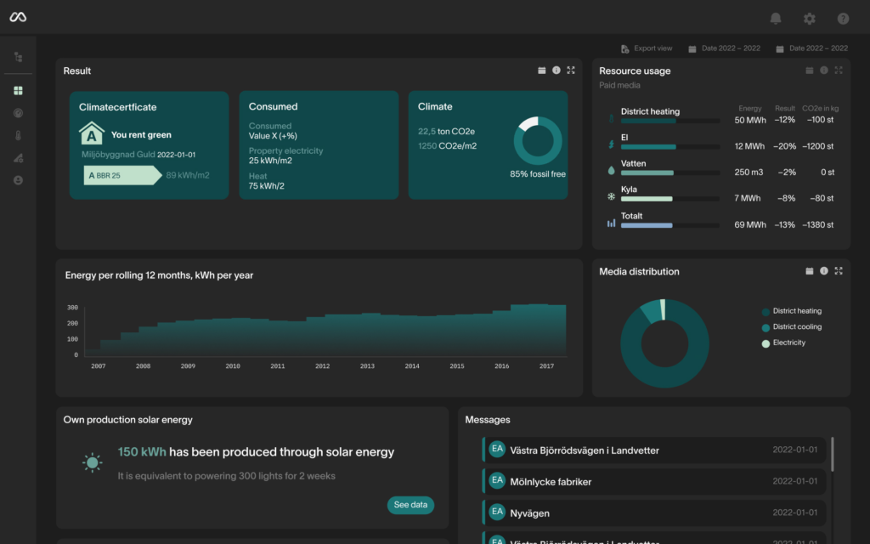Open the hierarchy tree icon in sidebar
Image resolution: width=870 pixels, height=544 pixels.
pos(18,57)
